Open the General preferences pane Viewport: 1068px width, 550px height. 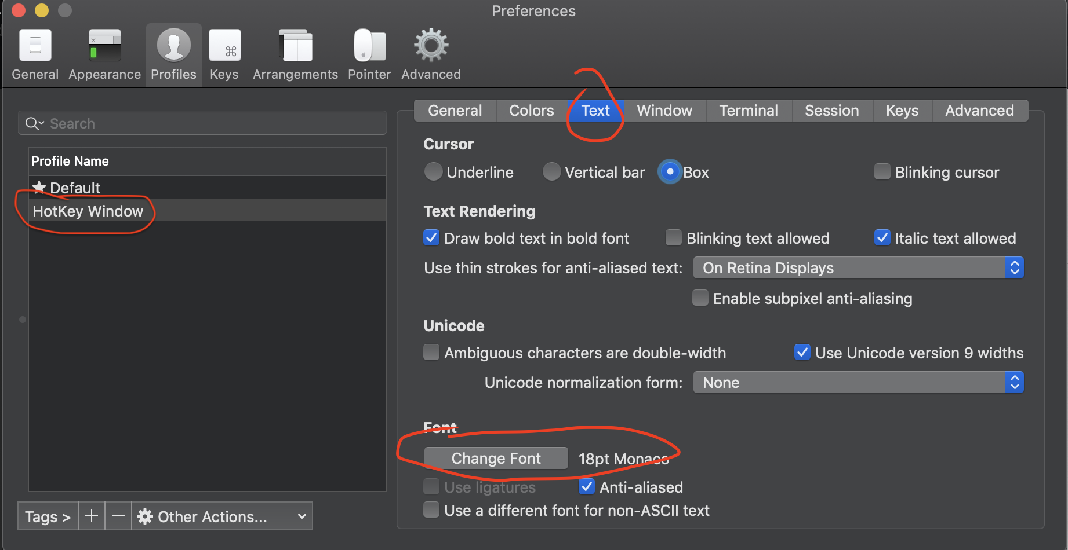[35, 54]
